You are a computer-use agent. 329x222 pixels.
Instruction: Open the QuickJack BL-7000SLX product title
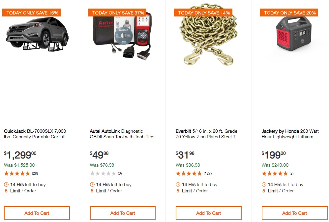click(x=35, y=134)
